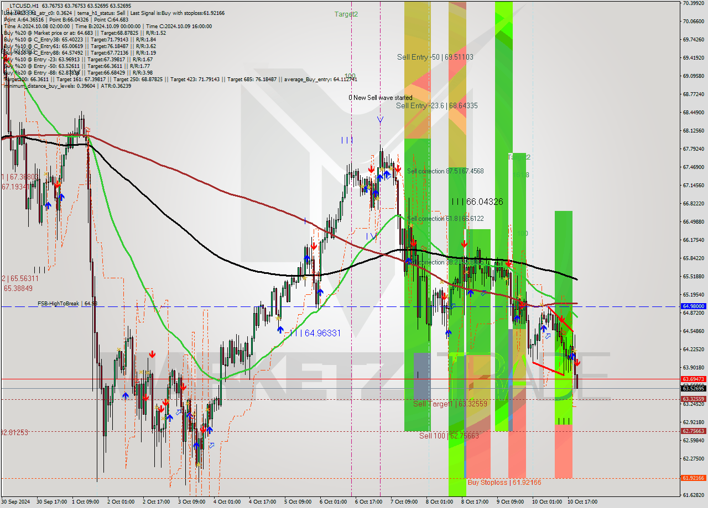Click the 'Sell 100 | 62.75663' label
Screen dimensions: 708x508
pos(449,436)
